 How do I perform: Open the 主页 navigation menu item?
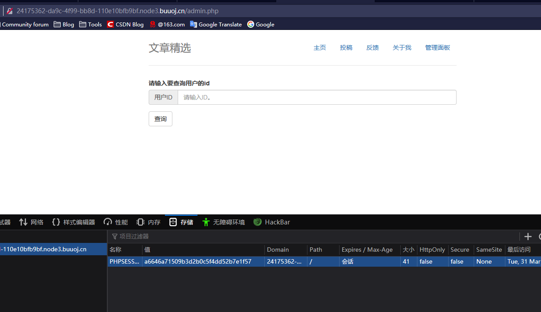(x=320, y=48)
